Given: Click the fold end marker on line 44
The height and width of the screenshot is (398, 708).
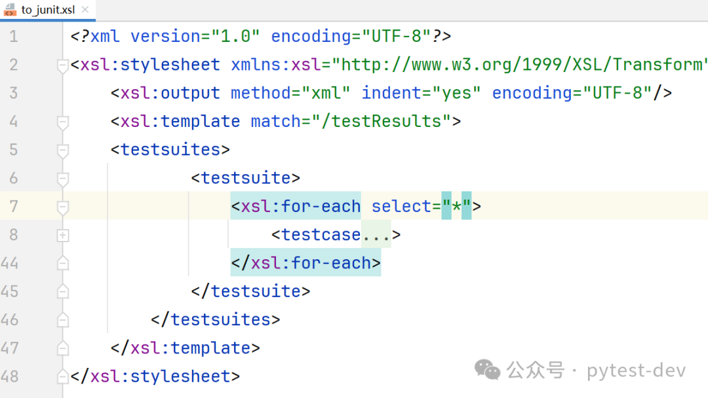Looking at the screenshot, I should pyautogui.click(x=63, y=262).
